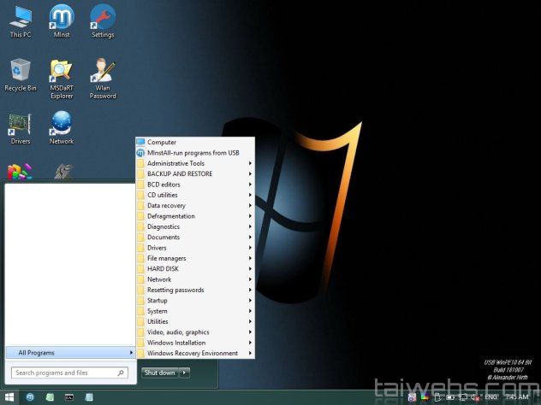Open the Settings wrench shortcut

(103, 19)
